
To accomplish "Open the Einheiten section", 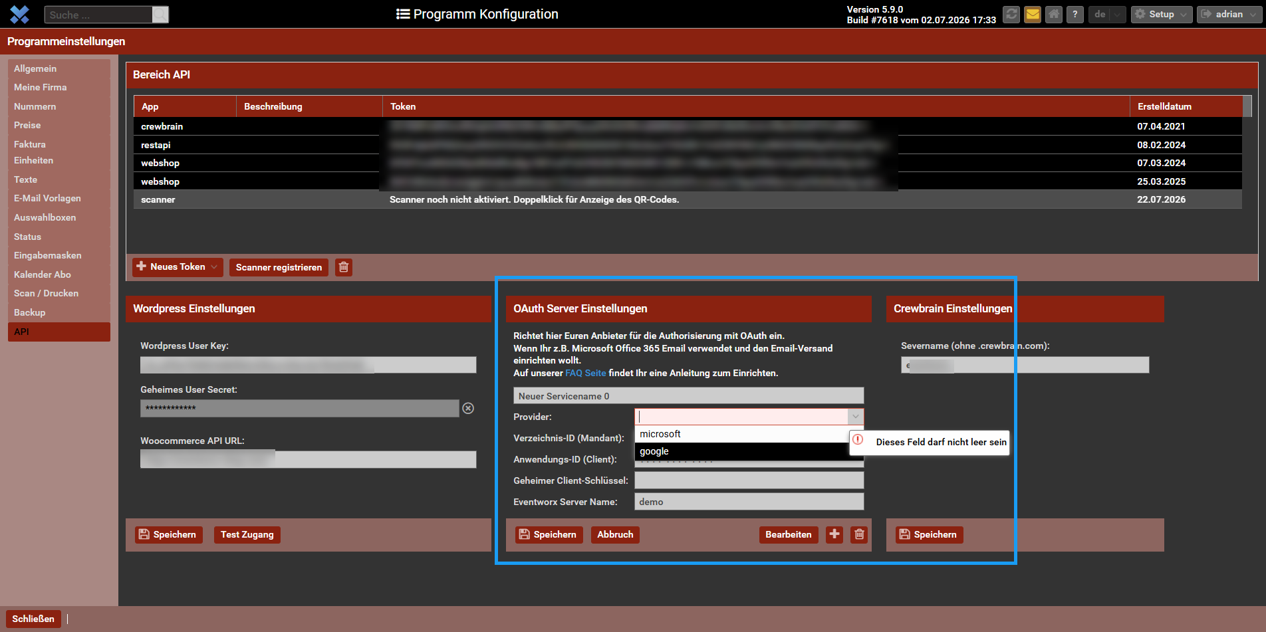I will click(x=59, y=160).
